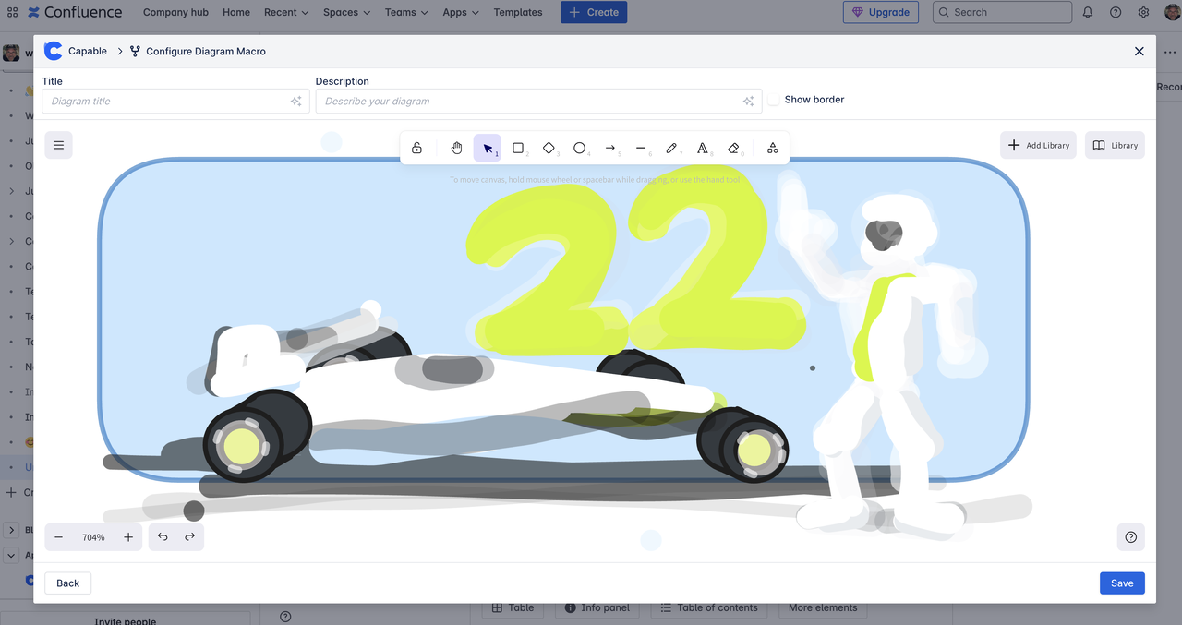
Task: Select the Line drawing tool
Action: [x=641, y=148]
